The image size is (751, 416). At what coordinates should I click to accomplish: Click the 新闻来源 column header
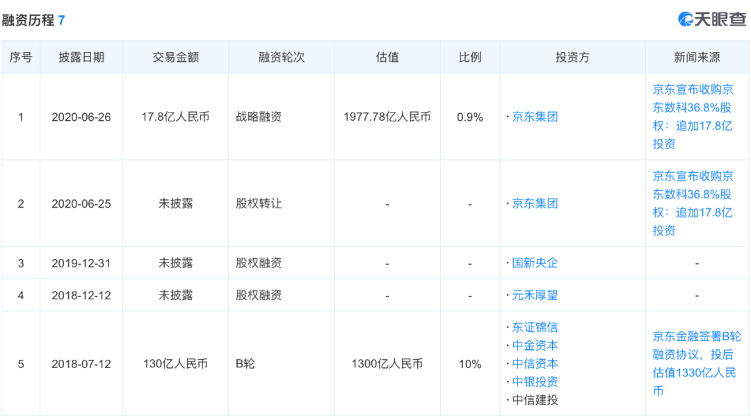(697, 58)
